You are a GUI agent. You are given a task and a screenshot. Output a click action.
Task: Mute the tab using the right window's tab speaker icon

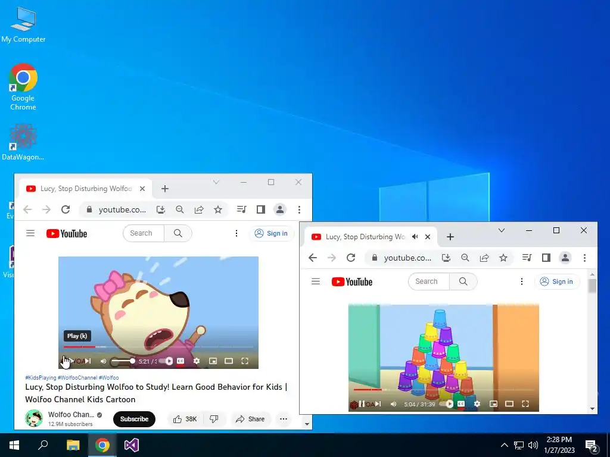415,237
